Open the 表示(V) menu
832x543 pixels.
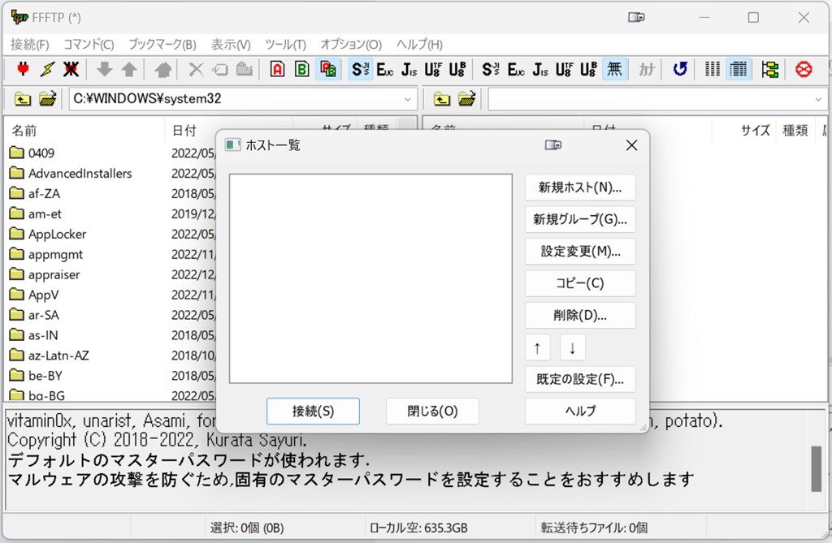pyautogui.click(x=231, y=45)
